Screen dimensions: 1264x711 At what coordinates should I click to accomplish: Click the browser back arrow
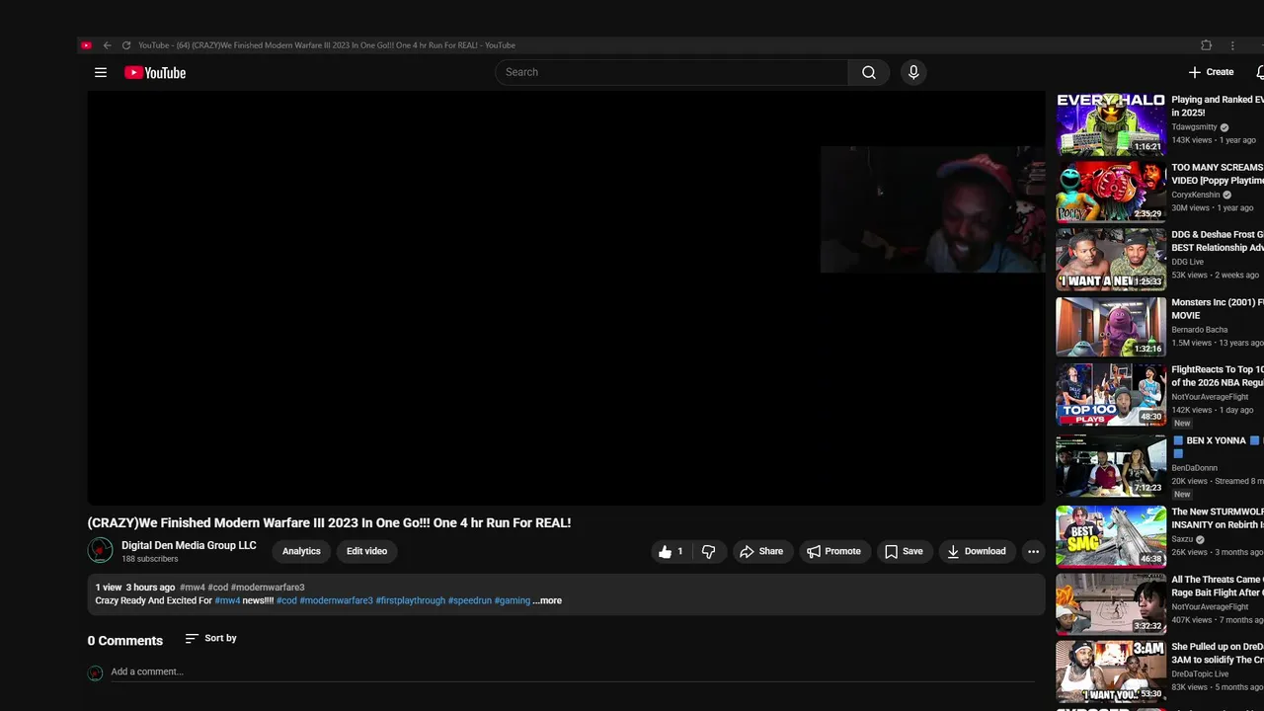point(107,45)
